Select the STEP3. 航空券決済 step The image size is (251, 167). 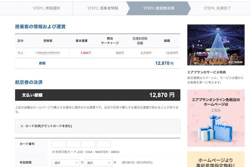159,8
